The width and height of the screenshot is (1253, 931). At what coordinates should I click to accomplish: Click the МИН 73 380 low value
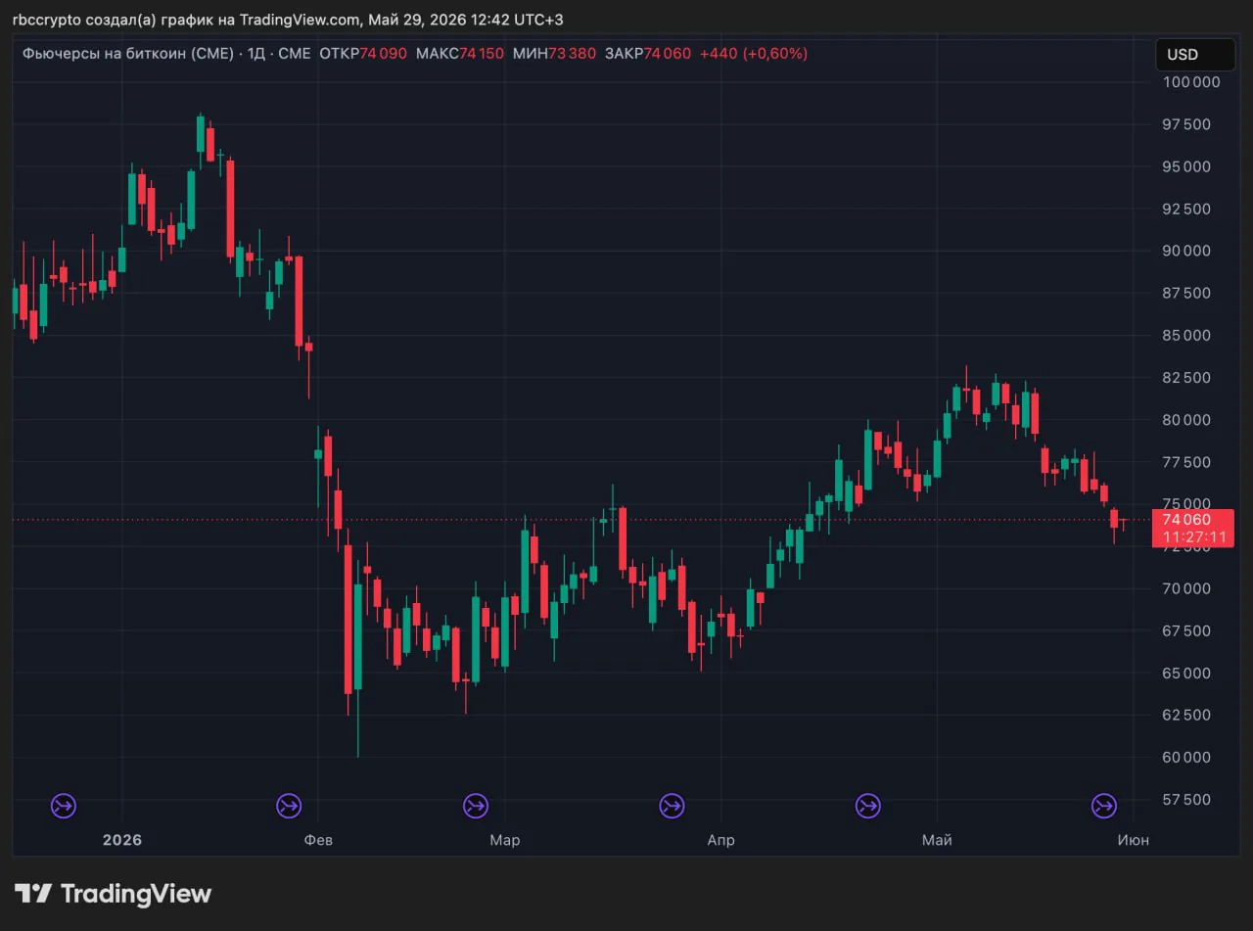554,54
